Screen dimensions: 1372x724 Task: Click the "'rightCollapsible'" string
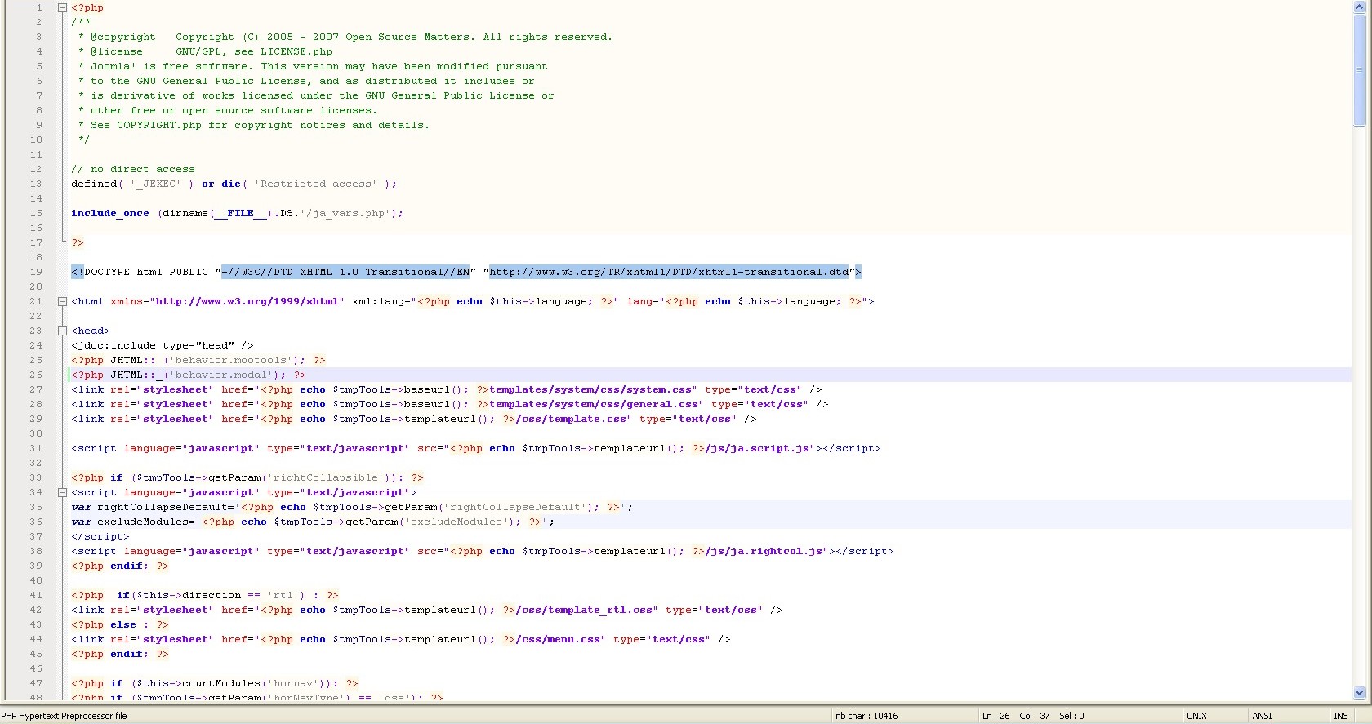click(x=326, y=477)
